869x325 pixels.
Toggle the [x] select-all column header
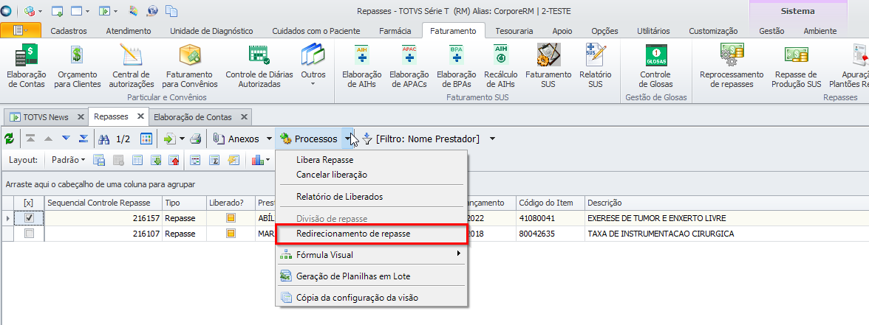tap(28, 203)
